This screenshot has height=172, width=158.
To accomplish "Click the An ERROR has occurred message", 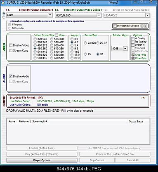I will (x=115, y=148).
